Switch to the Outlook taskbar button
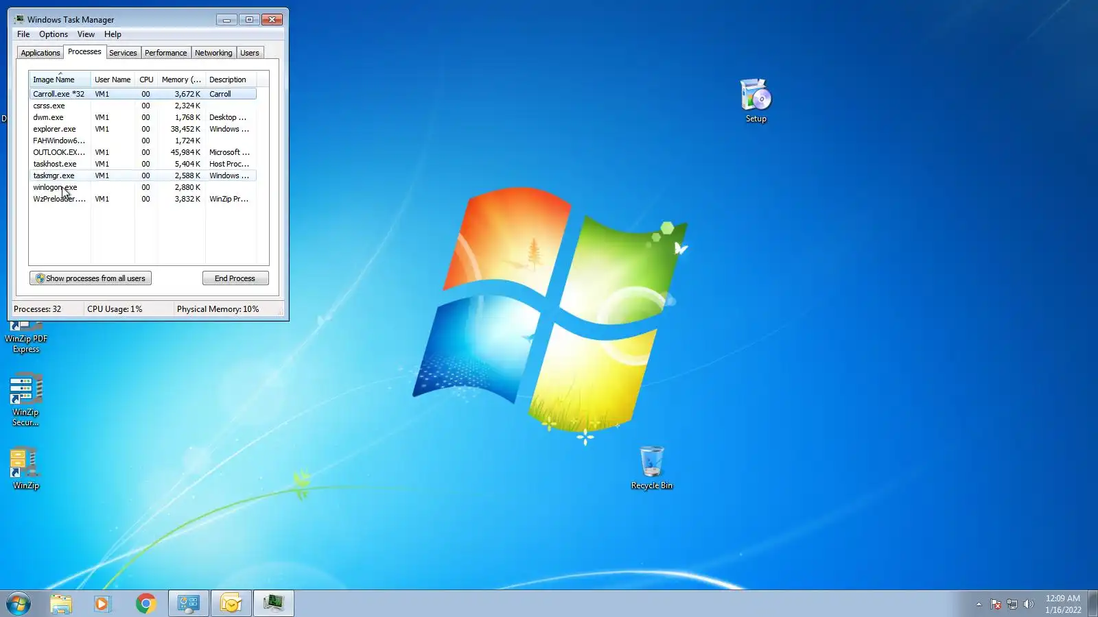Screen dimensions: 1098x617 pyautogui.click(x=231, y=603)
